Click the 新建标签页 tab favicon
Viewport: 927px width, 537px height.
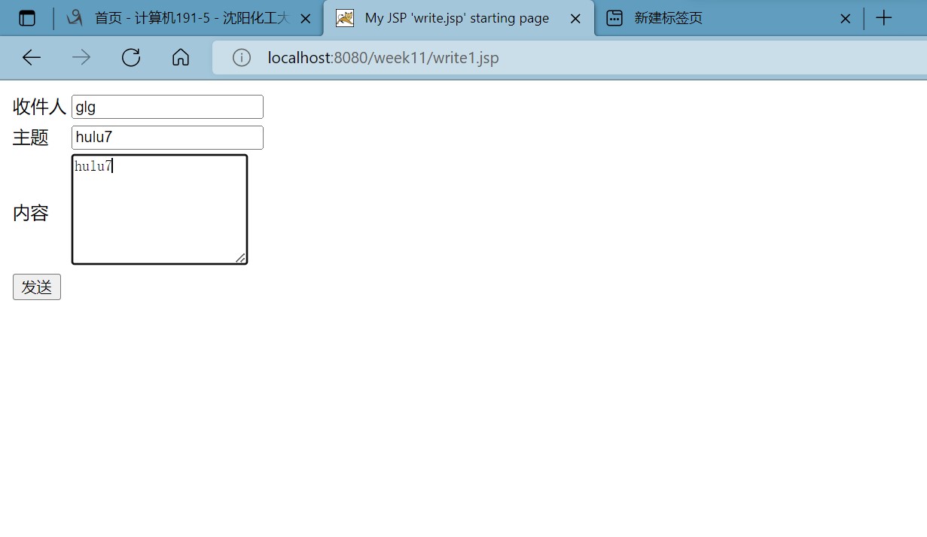[x=614, y=18]
